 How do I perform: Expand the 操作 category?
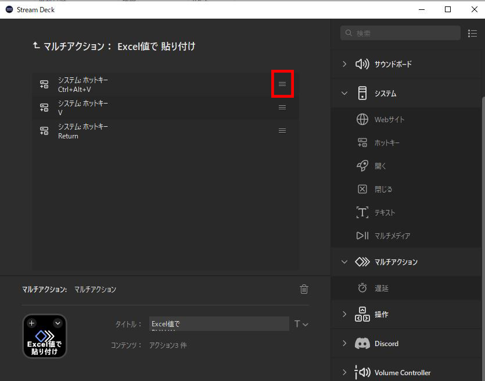coord(344,314)
